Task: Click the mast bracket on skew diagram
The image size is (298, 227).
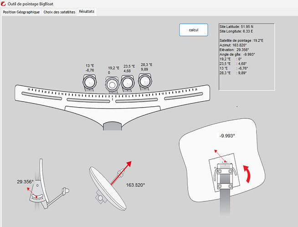Action: point(225,177)
